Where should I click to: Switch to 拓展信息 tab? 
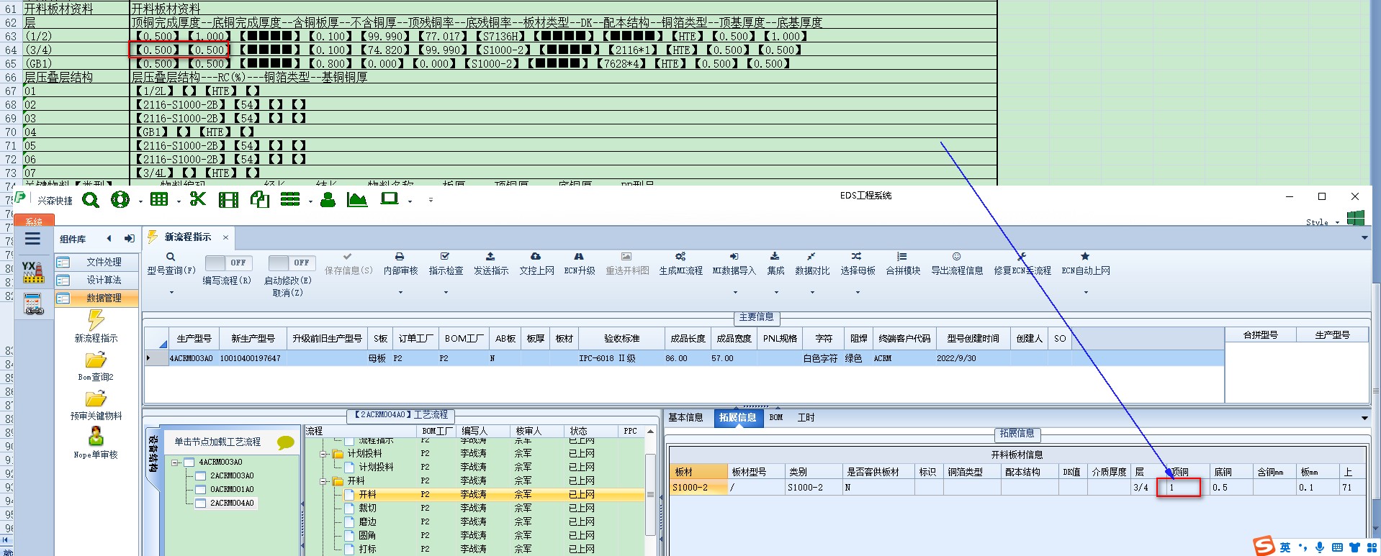point(737,417)
